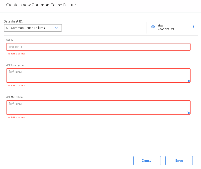Click the Create a new Common Cause Failure heading
The height and width of the screenshot is (169, 201).
(41, 5)
